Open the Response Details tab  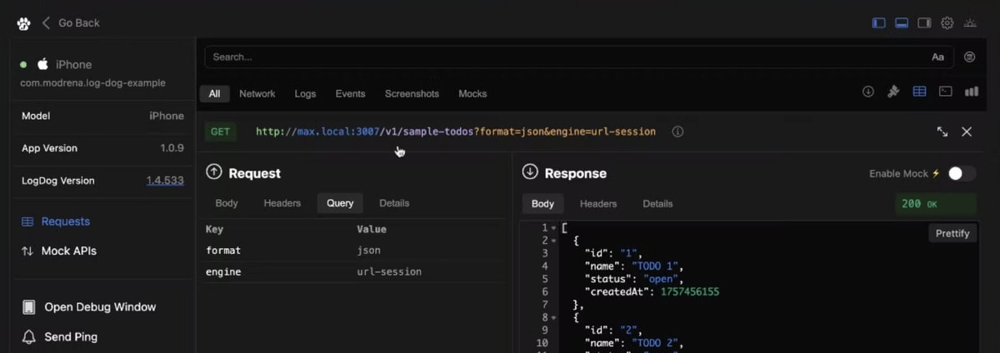coord(657,204)
